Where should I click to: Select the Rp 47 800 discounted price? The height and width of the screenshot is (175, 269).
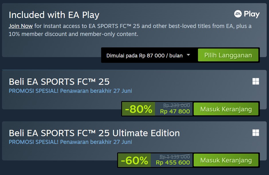tap(175, 112)
